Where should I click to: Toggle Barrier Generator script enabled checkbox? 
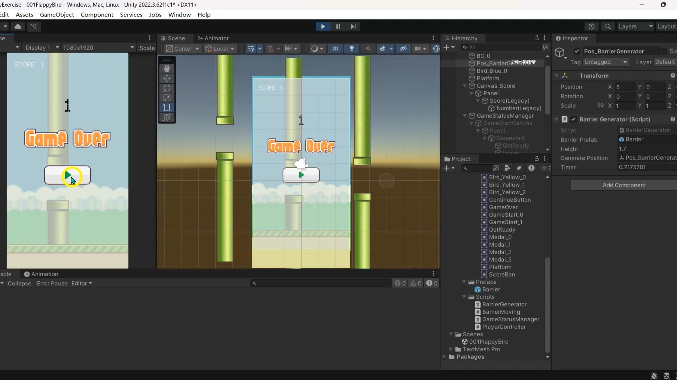[x=573, y=119]
